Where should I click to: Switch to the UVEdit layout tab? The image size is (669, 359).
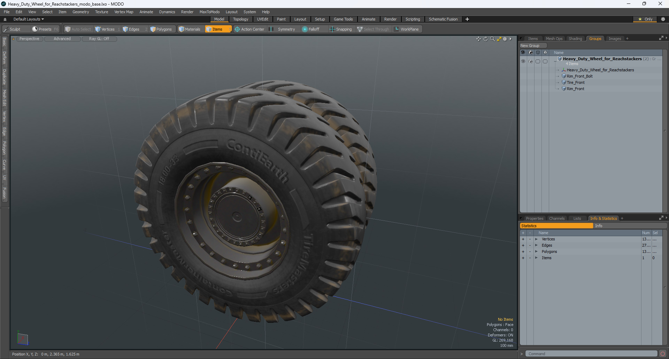(262, 19)
